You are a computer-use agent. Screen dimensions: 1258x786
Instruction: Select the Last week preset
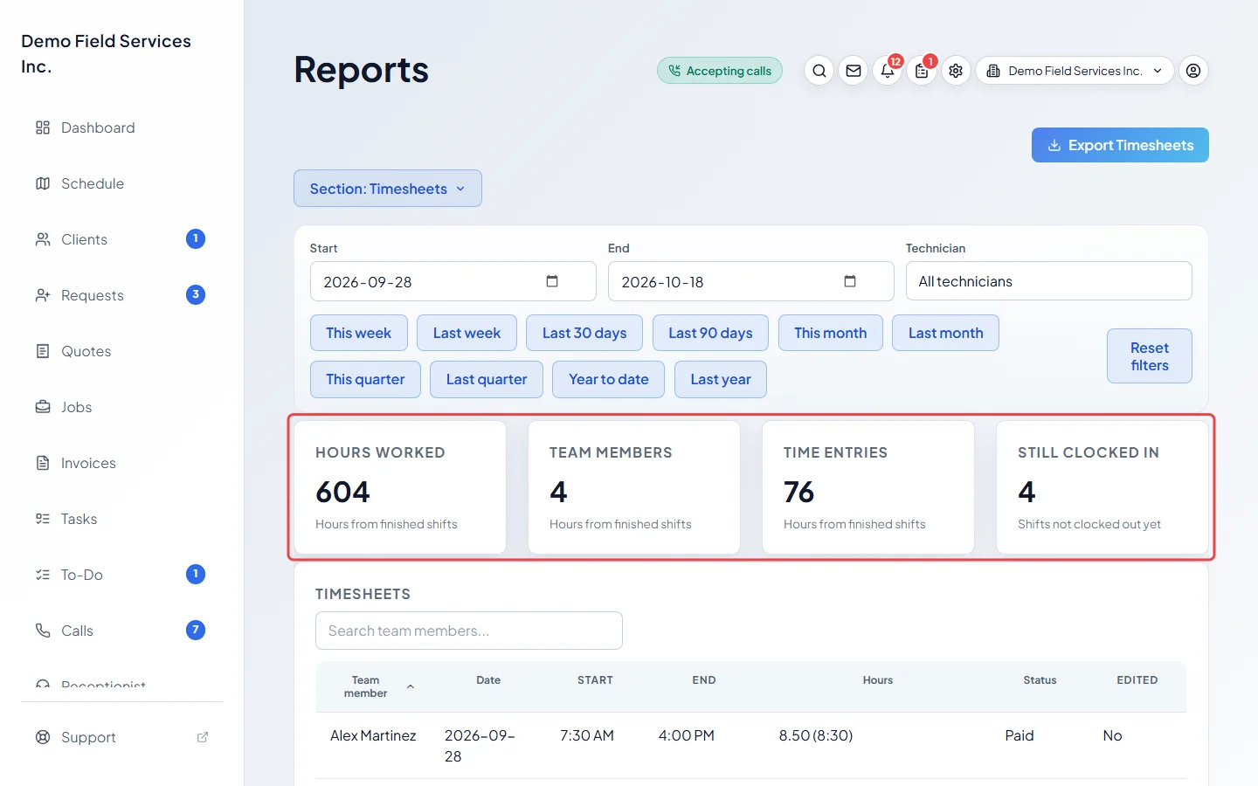pyautogui.click(x=467, y=333)
